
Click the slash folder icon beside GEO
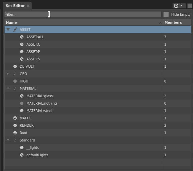coord(15,74)
